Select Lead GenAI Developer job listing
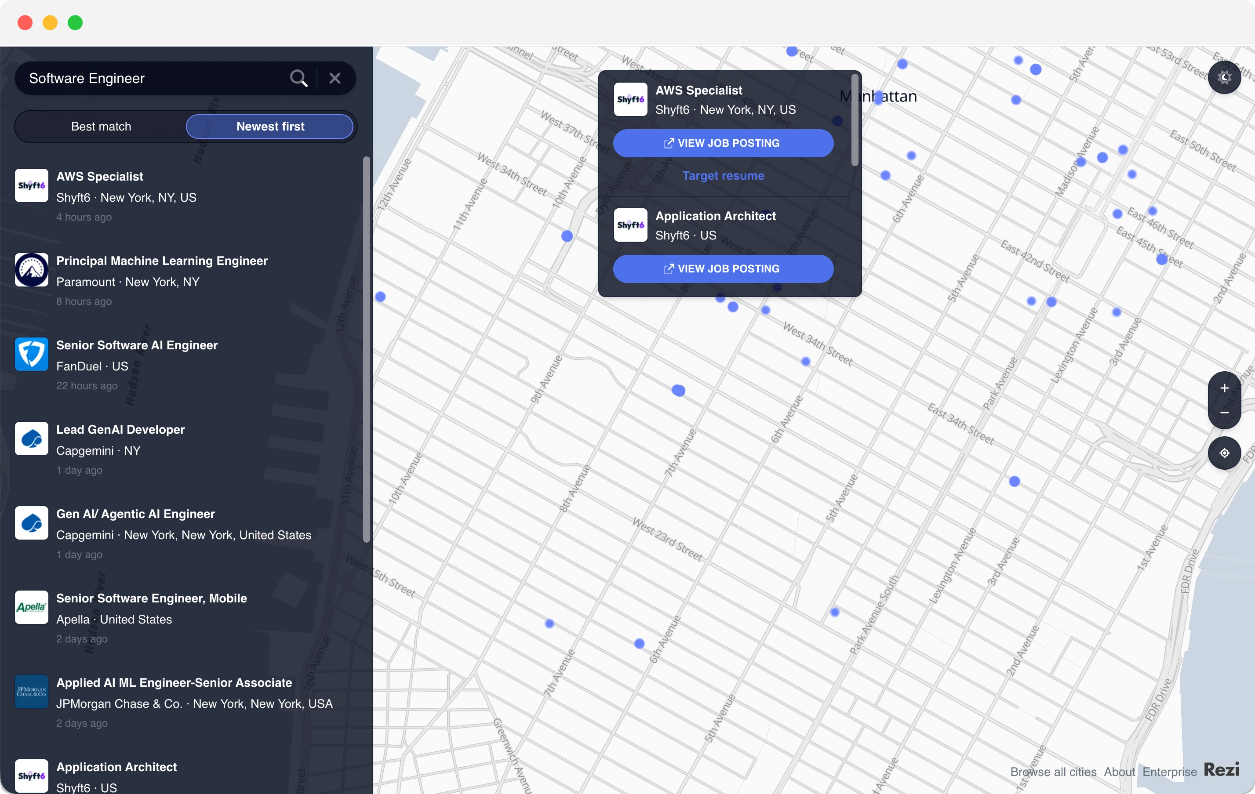The height and width of the screenshot is (794, 1255). (120, 429)
